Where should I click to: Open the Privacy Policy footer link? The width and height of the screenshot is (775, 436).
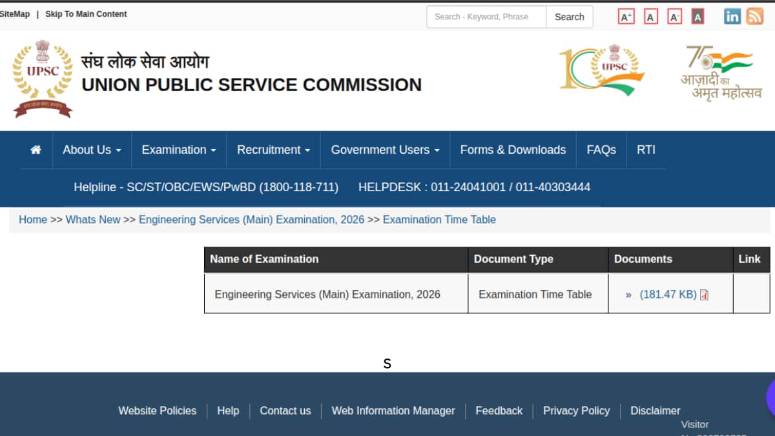coord(576,411)
